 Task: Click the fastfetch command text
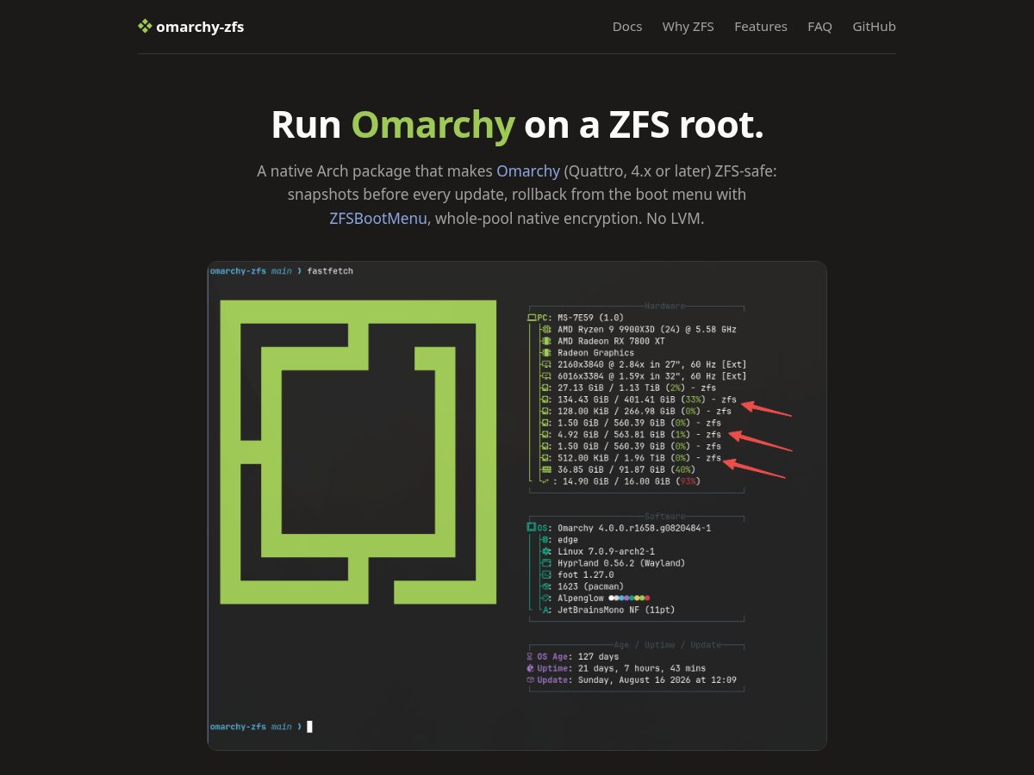[x=330, y=271]
